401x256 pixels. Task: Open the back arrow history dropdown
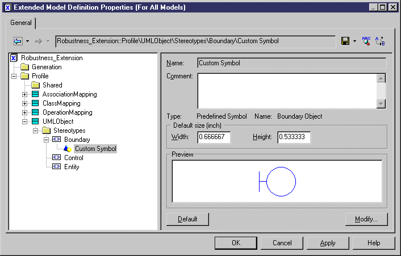28,41
